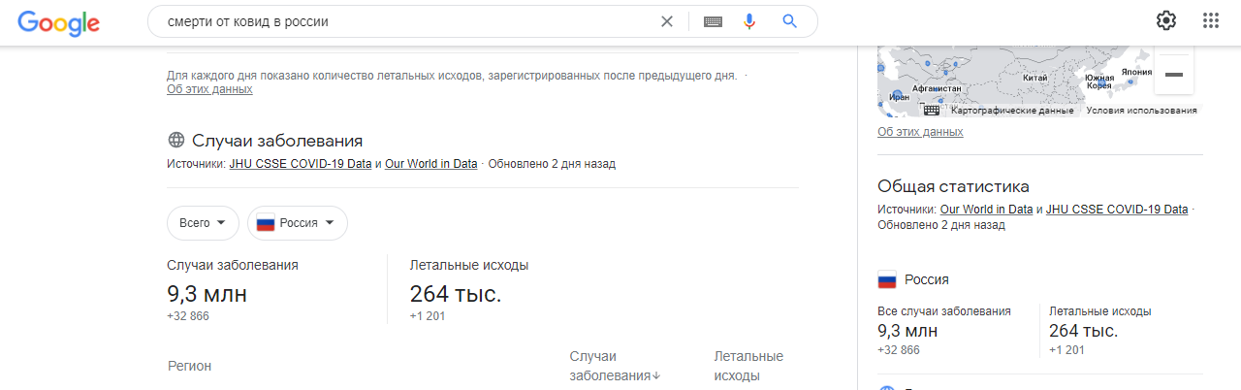
Task: Expand the "Всего" dropdown
Action: pyautogui.click(x=203, y=223)
